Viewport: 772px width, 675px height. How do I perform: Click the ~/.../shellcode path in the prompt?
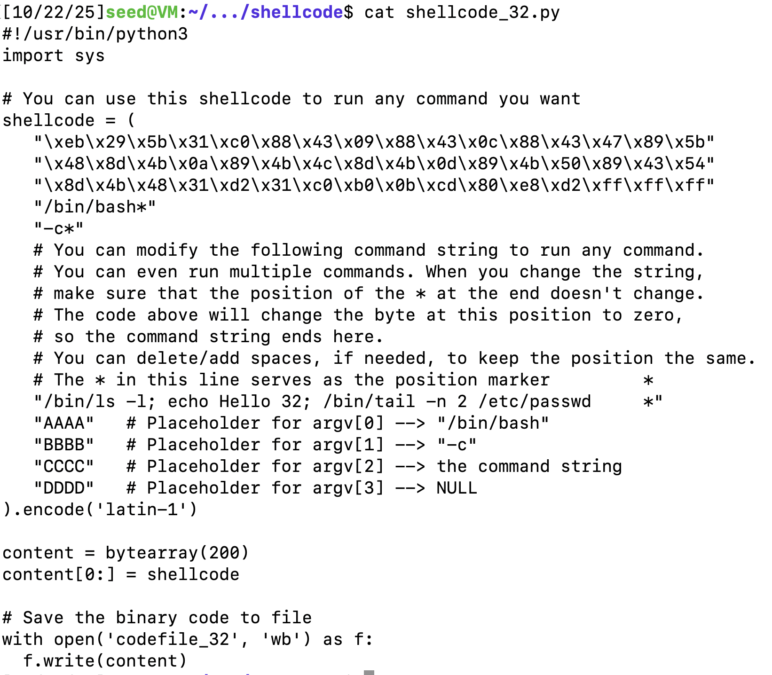tap(265, 12)
